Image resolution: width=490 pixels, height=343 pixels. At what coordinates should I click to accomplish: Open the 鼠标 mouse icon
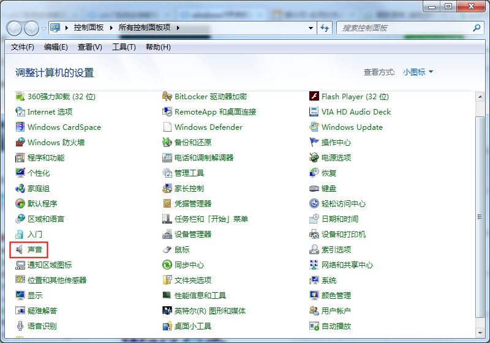click(x=167, y=249)
